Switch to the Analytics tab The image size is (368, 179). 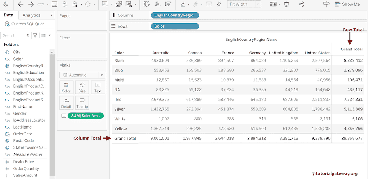pyautogui.click(x=31, y=15)
